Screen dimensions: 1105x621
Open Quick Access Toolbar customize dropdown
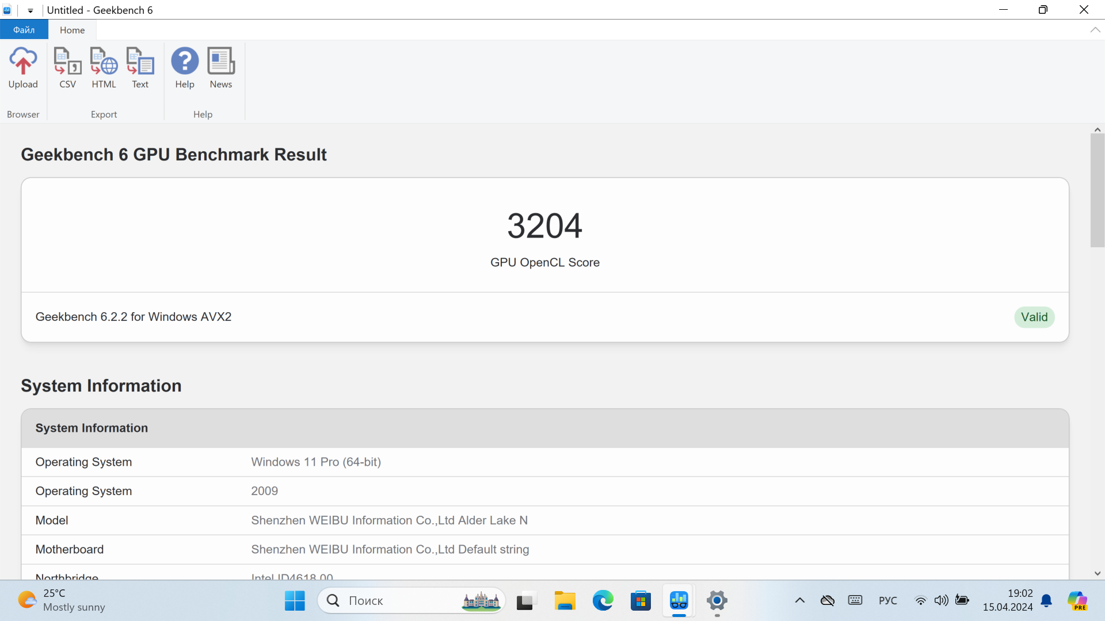click(x=31, y=10)
